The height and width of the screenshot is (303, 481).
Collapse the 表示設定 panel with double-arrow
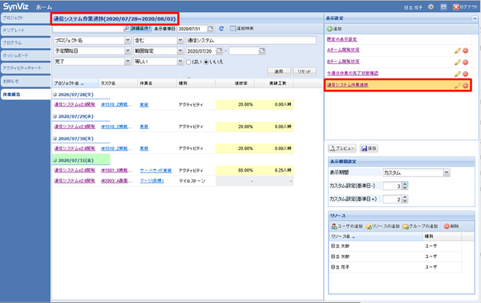point(475,18)
